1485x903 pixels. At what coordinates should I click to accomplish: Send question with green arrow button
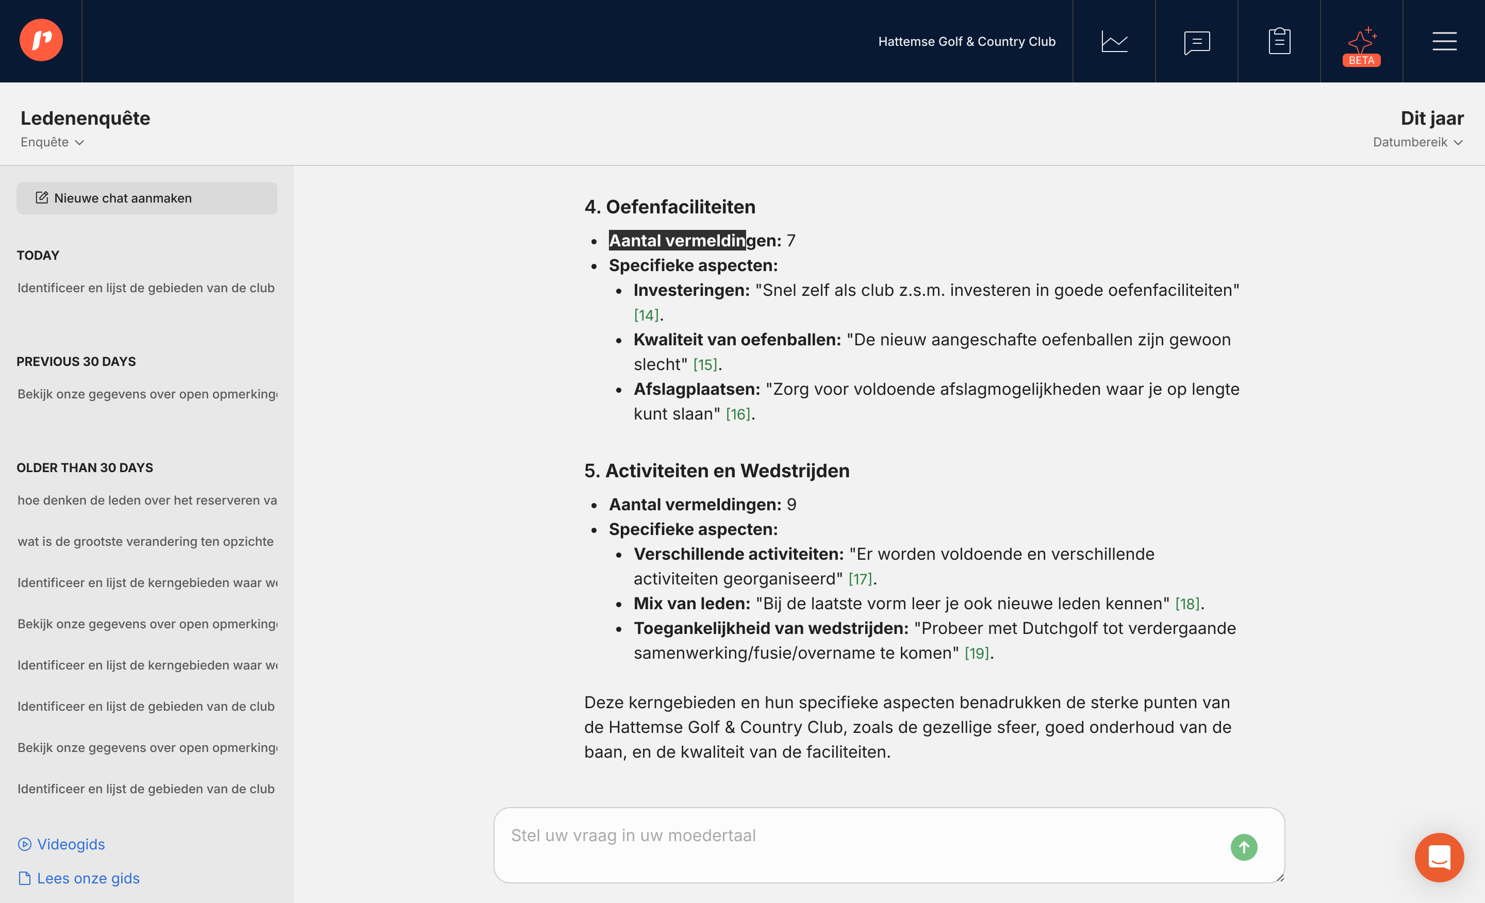(x=1243, y=847)
